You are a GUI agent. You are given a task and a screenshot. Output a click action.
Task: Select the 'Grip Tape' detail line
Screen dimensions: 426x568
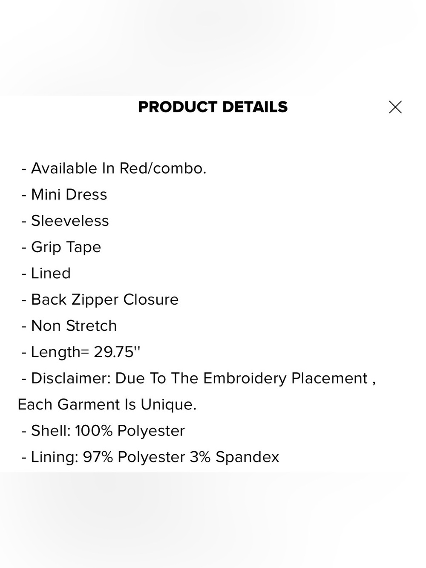coord(61,247)
